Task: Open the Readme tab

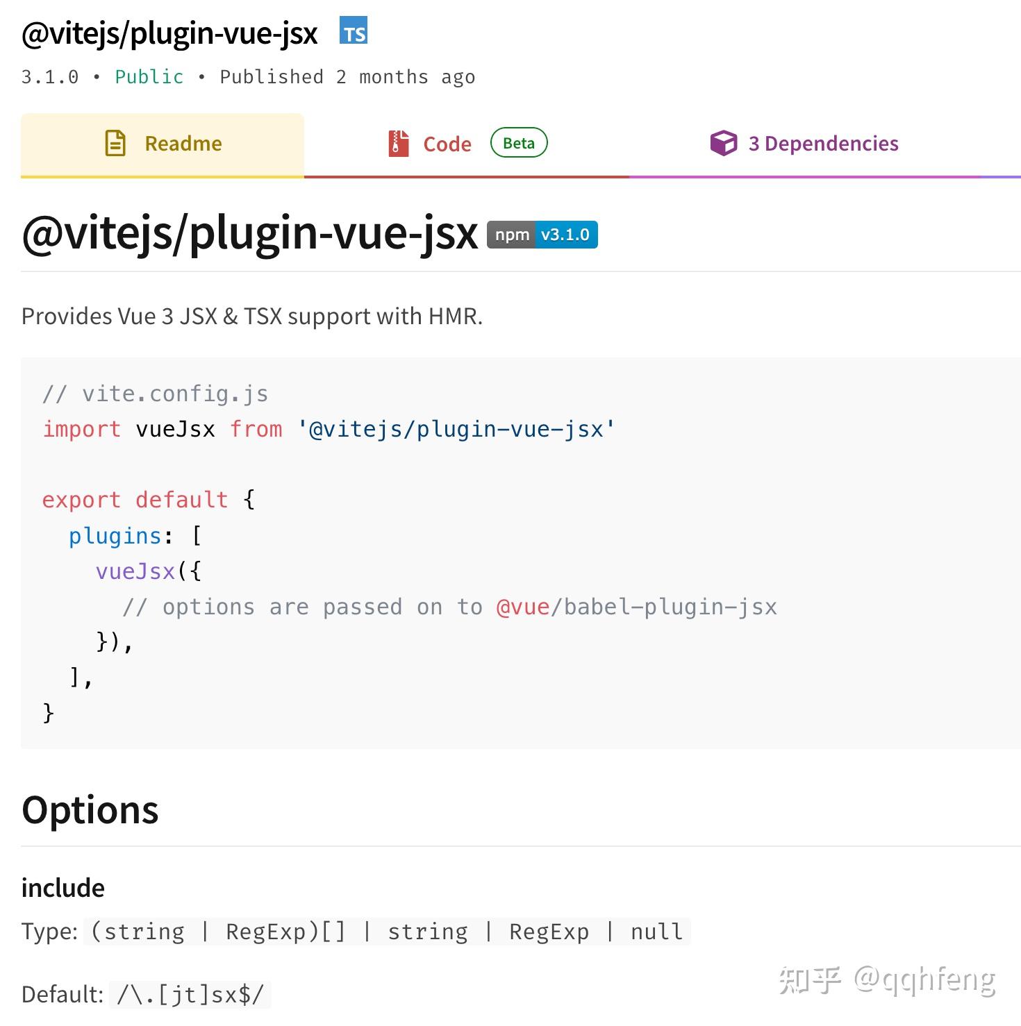Action: point(163,144)
